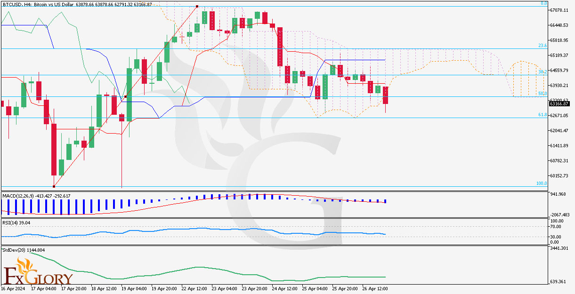Click the 60152.73 price axis value

(559, 175)
